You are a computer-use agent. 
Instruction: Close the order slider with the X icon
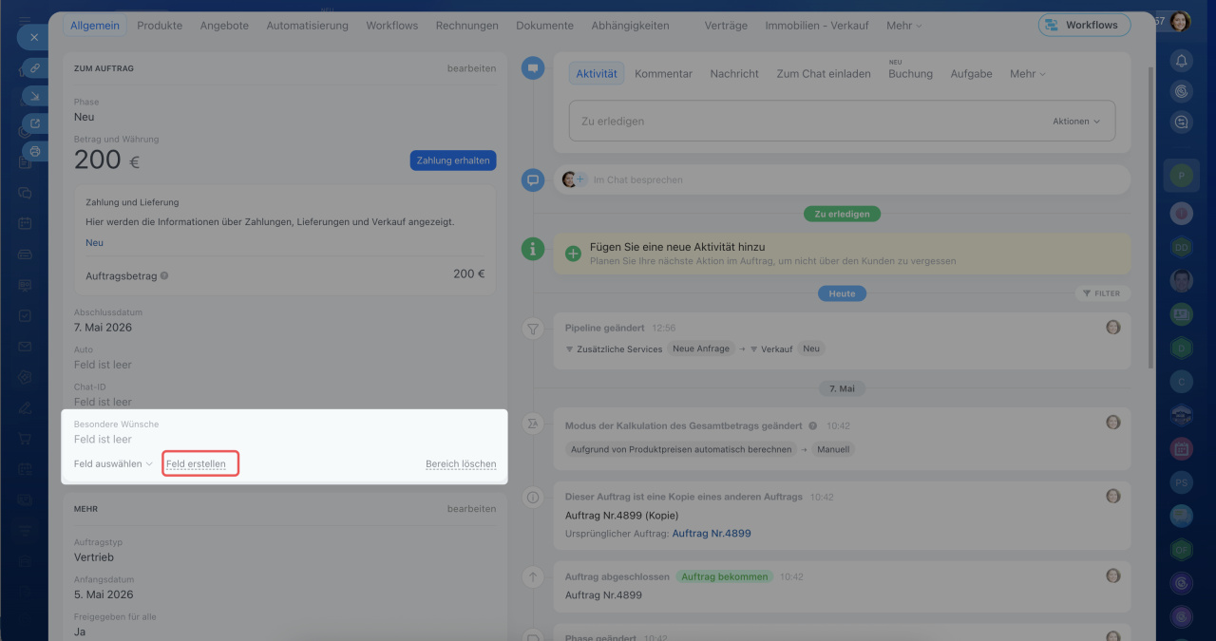(33, 38)
